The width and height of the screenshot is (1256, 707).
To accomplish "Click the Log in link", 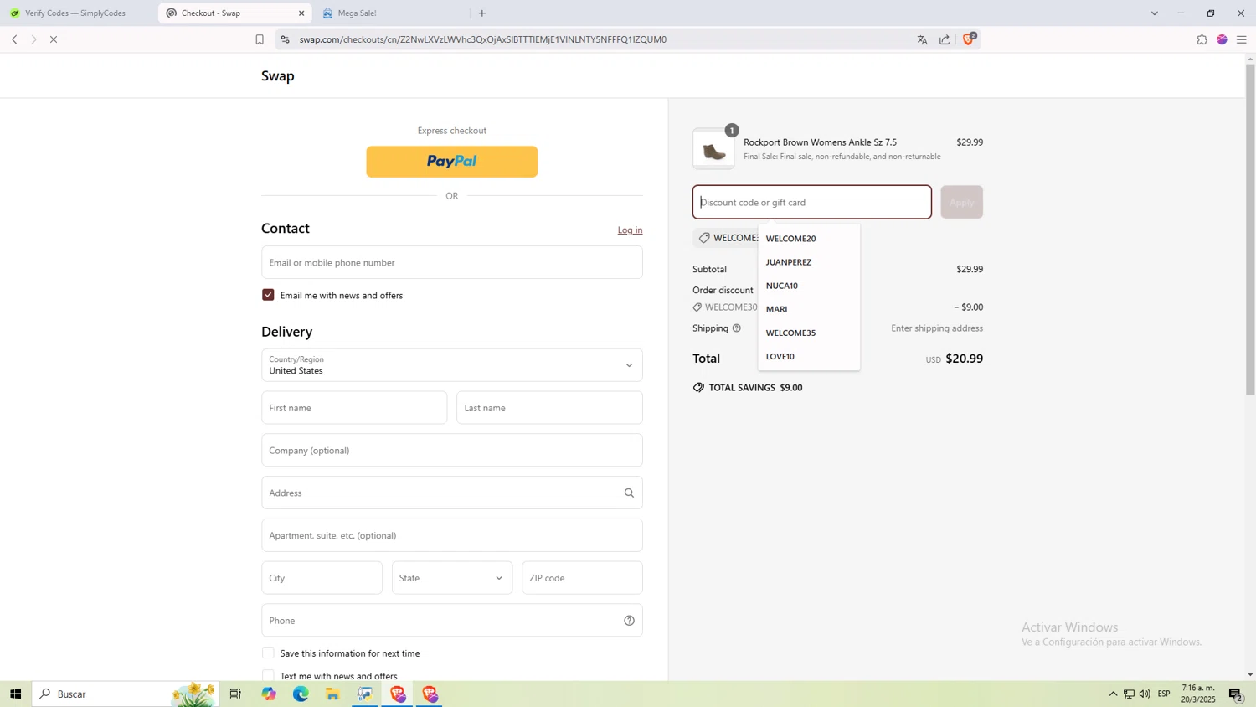I will pos(630,230).
